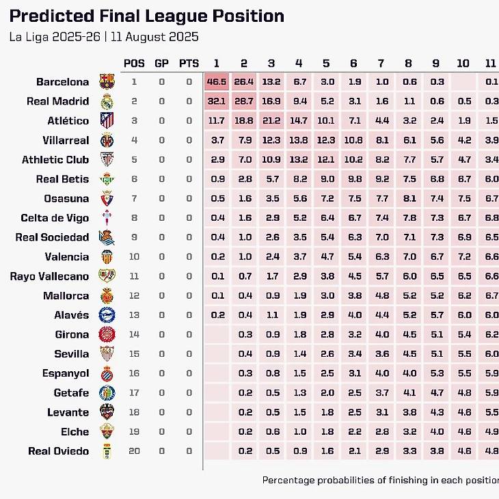Click the Valencia club crest
499x499 pixels.
point(107,257)
